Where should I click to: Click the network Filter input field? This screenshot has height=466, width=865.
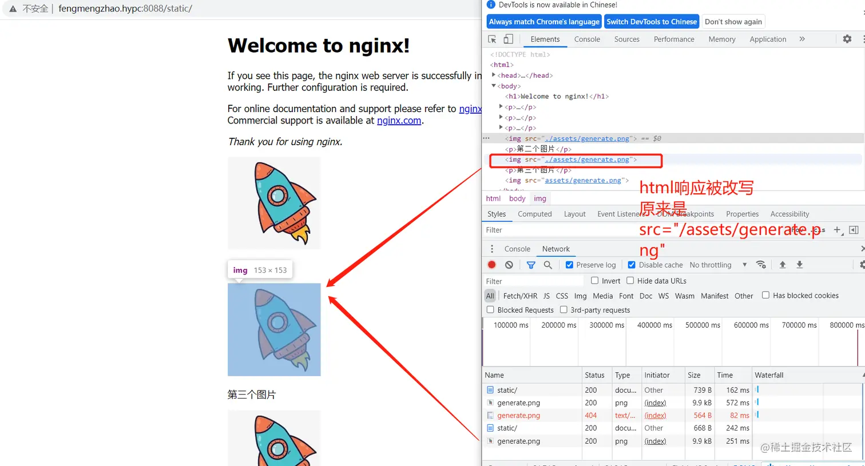click(x=534, y=281)
